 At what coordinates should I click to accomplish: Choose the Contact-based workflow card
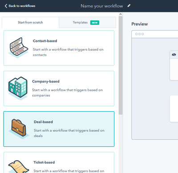click(x=59, y=48)
